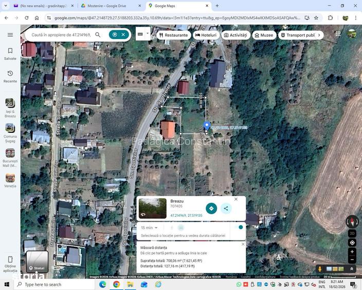Expand the category chips with right arrow

pyautogui.click(x=319, y=35)
